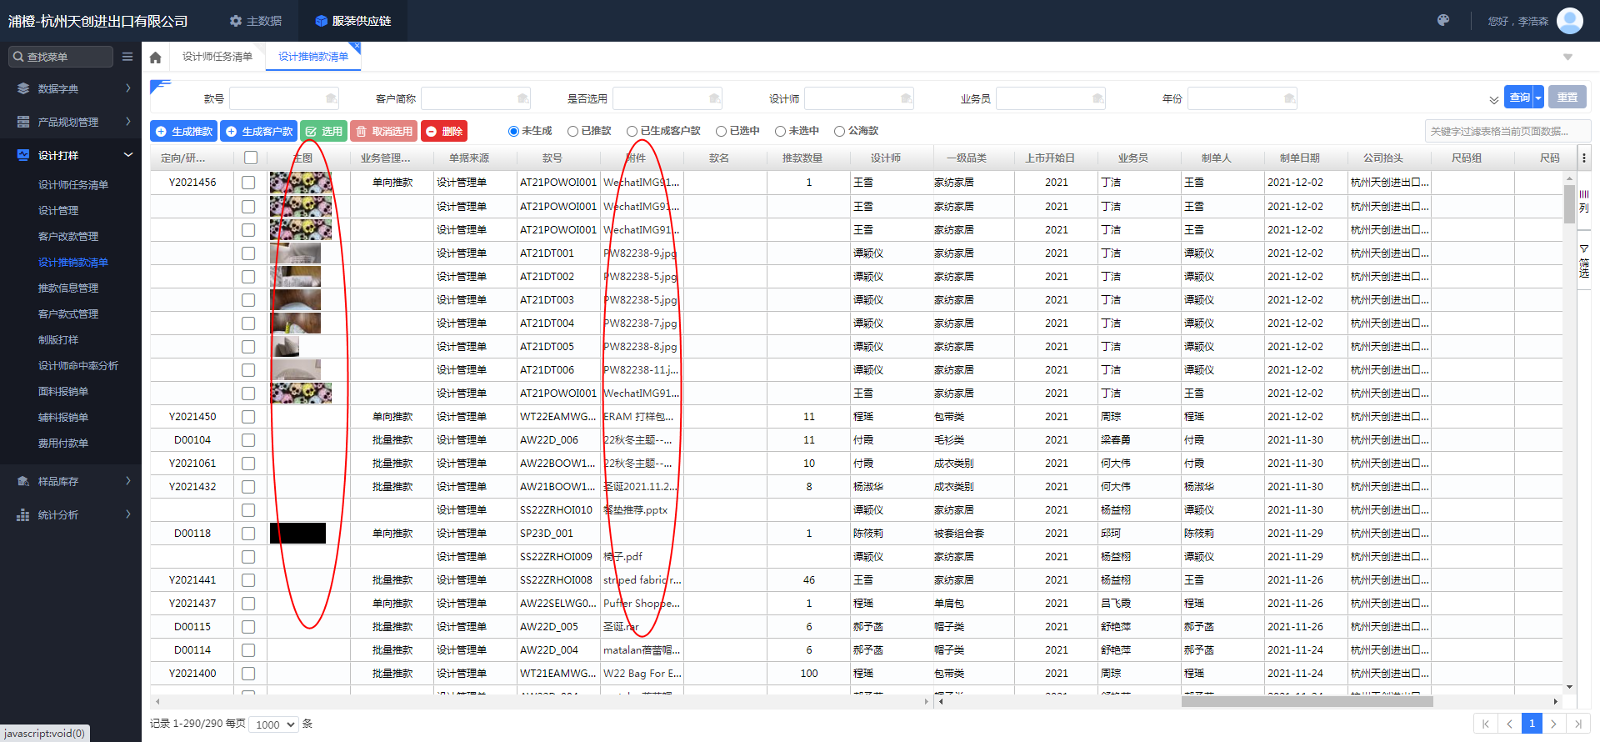This screenshot has width=1600, height=742.
Task: Open 面料报销单 in the sidebar
Action: click(63, 392)
